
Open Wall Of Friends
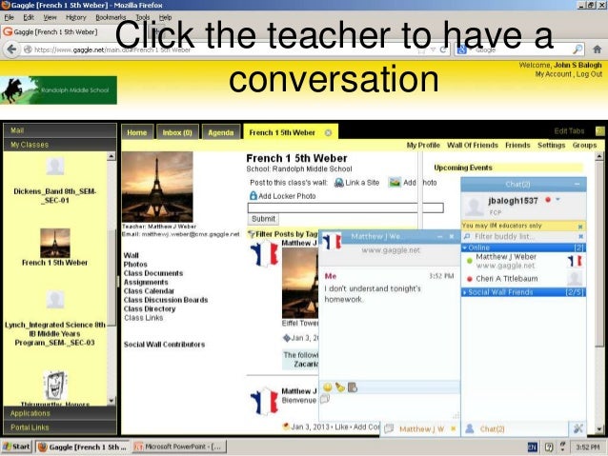[473, 145]
